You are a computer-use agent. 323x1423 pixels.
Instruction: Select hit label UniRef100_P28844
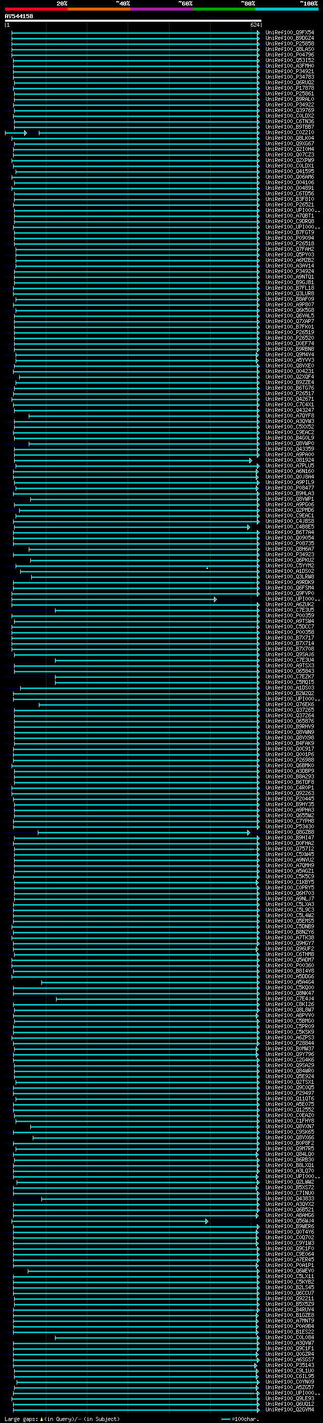tap(289, 1043)
